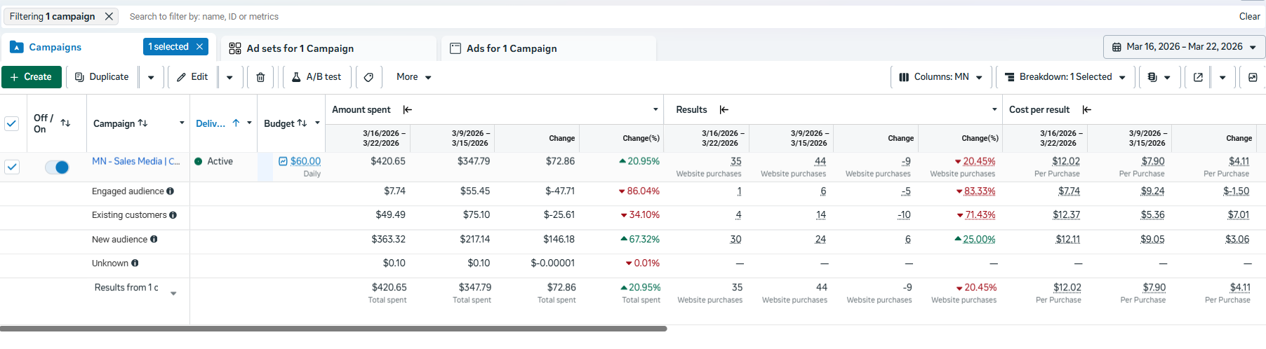Open the reports icon dropdown
The image size is (1266, 349).
tap(1159, 77)
